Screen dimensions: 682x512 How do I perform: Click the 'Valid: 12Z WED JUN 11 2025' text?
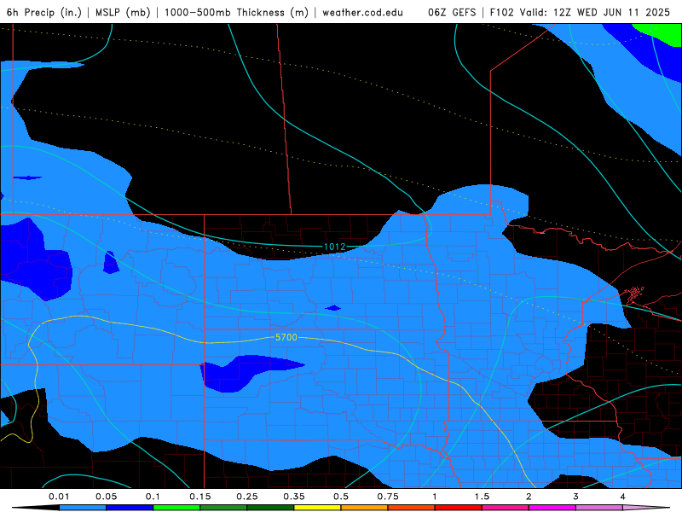594,12
